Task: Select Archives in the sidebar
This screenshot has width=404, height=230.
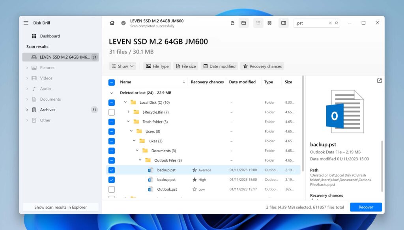Action: pos(47,110)
